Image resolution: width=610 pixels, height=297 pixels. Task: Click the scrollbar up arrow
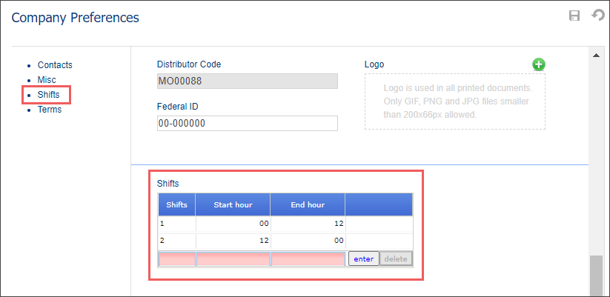(x=596, y=56)
